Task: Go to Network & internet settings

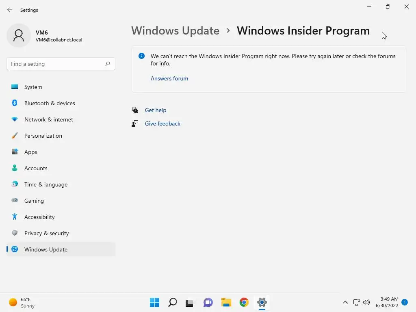Action: click(49, 119)
